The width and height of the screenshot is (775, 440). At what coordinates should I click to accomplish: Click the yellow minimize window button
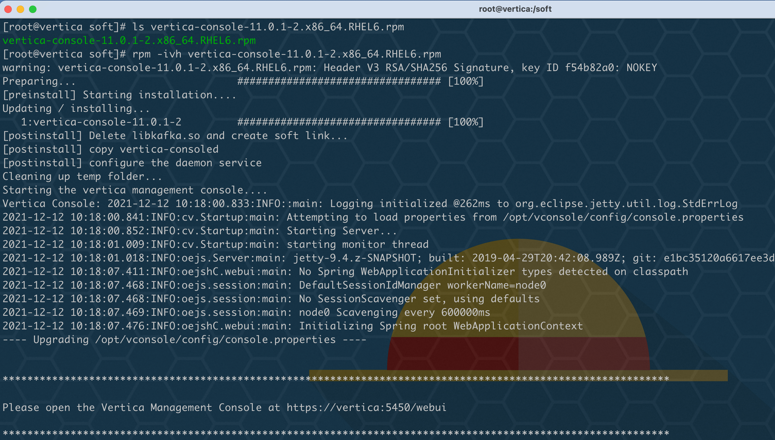click(x=20, y=9)
